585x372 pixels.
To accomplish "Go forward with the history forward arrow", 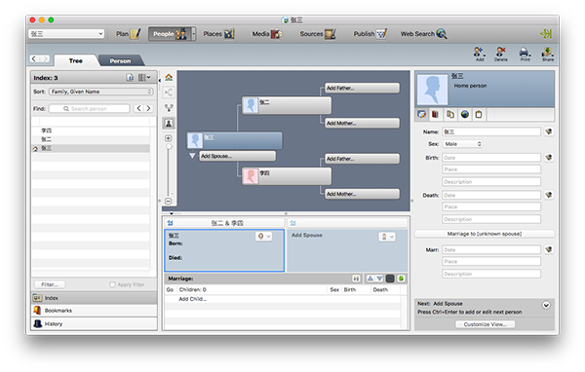I will (x=45, y=58).
